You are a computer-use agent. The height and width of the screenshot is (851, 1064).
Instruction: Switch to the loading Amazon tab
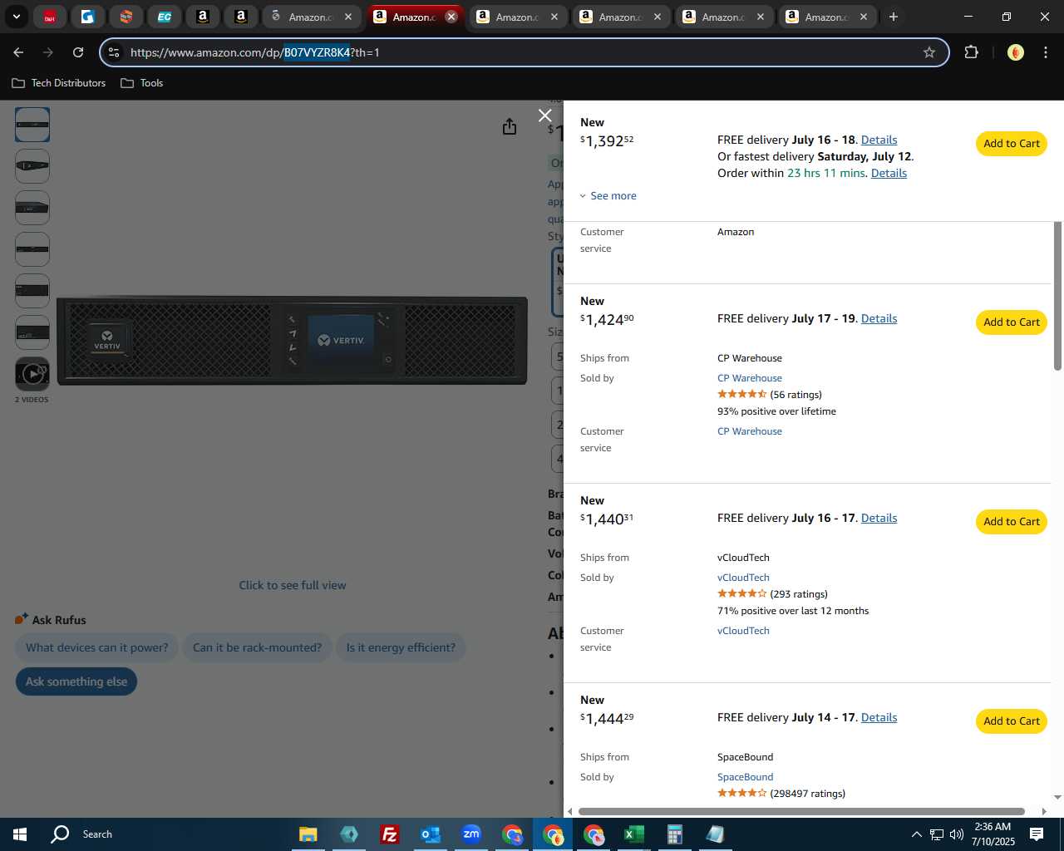point(311,17)
